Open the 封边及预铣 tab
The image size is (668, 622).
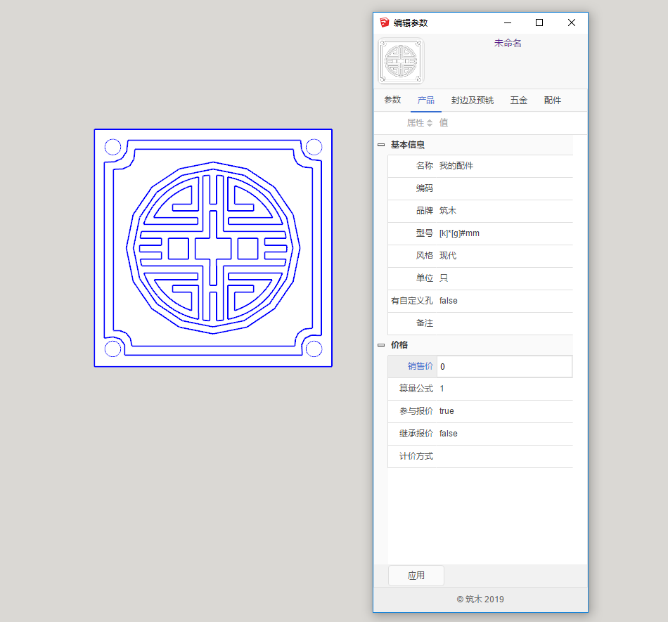click(x=472, y=101)
